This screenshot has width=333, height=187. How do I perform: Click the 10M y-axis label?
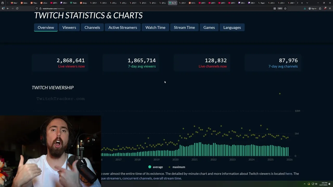297,111
